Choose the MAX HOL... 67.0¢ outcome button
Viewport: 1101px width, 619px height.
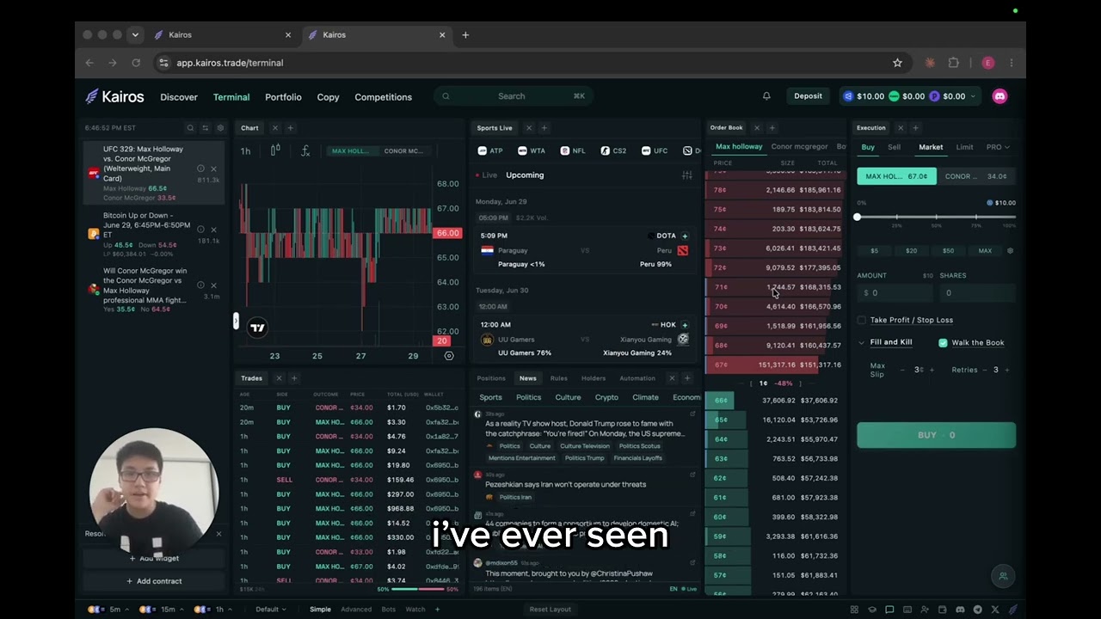pos(896,176)
